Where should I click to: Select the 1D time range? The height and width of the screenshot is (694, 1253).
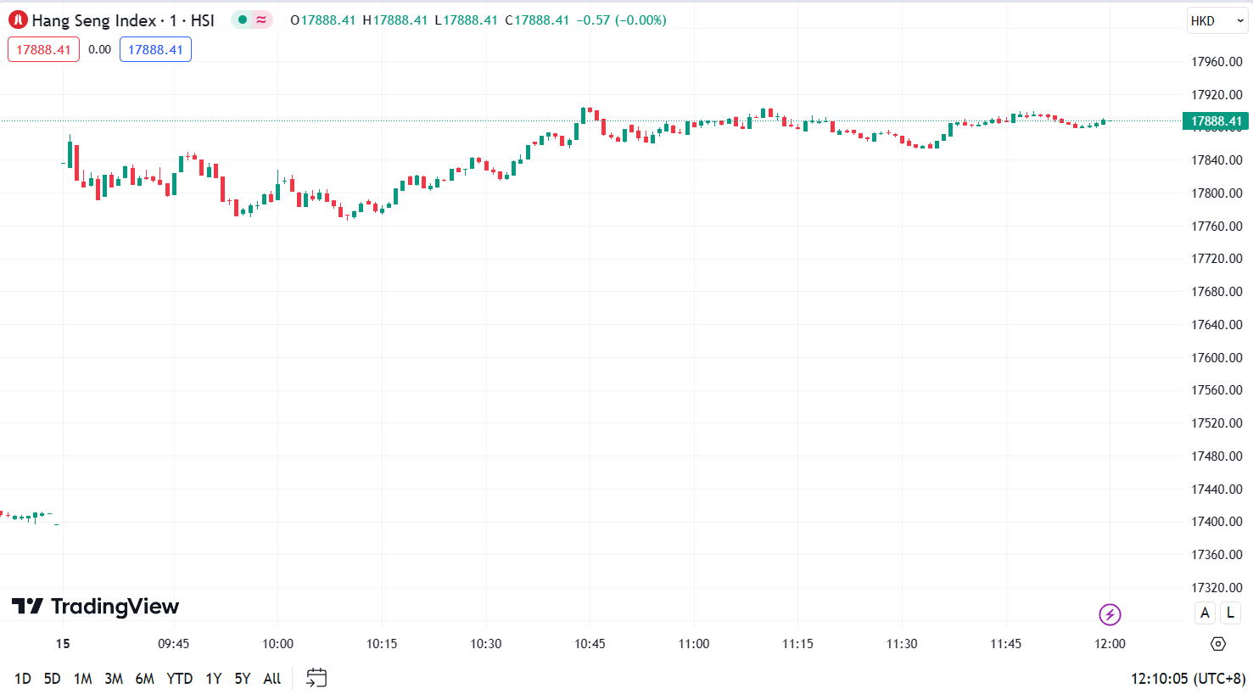pos(23,679)
